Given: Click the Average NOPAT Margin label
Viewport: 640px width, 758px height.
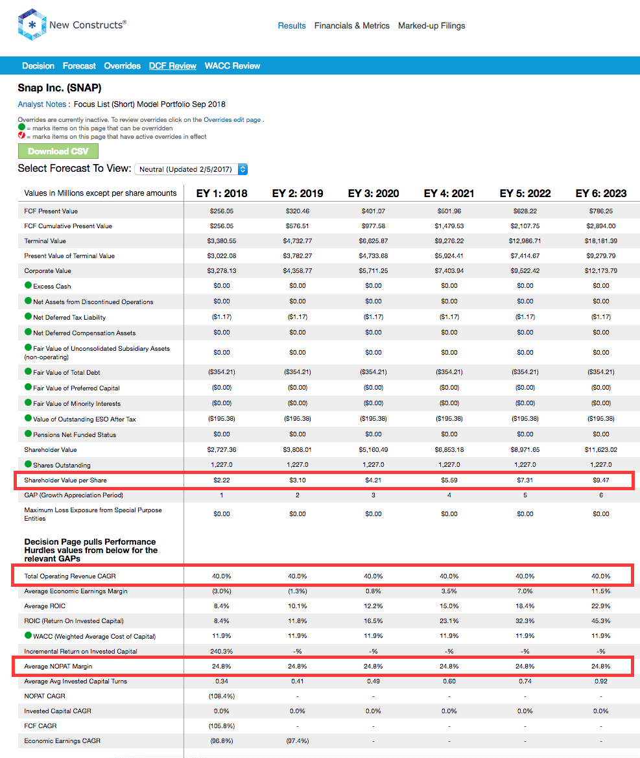Looking at the screenshot, I should pyautogui.click(x=58, y=667).
